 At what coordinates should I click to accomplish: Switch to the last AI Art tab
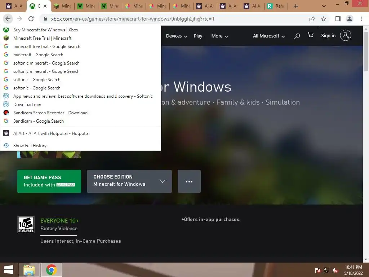coord(252,6)
